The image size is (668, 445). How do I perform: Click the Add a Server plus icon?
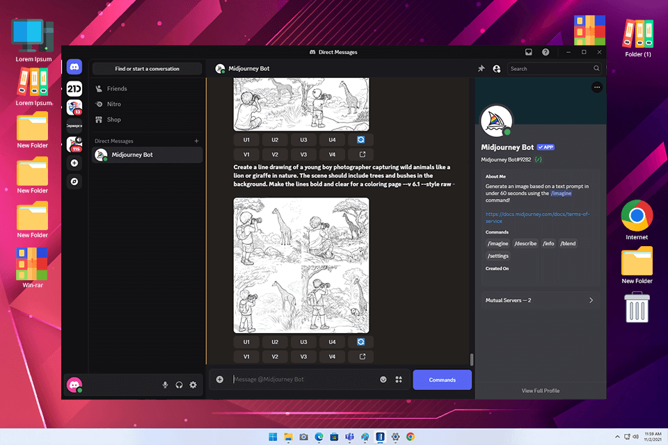point(74,163)
